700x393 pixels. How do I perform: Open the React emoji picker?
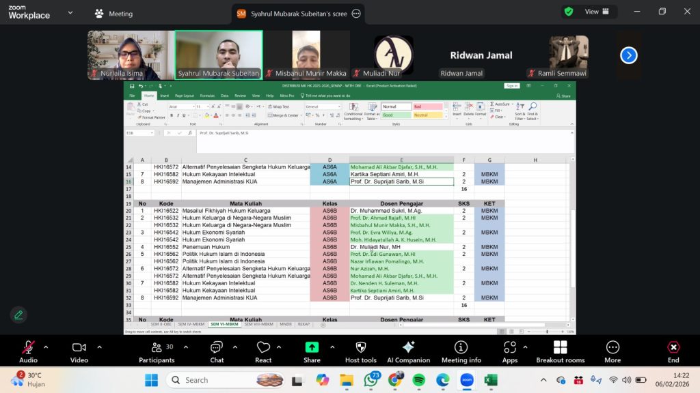coord(263,351)
